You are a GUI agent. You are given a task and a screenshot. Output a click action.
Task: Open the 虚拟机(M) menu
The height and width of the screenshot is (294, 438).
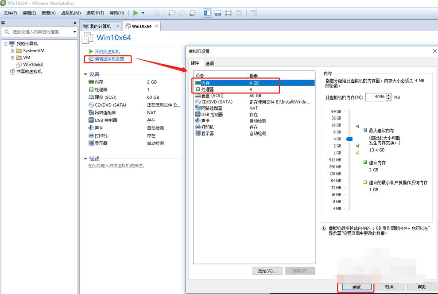point(71,13)
